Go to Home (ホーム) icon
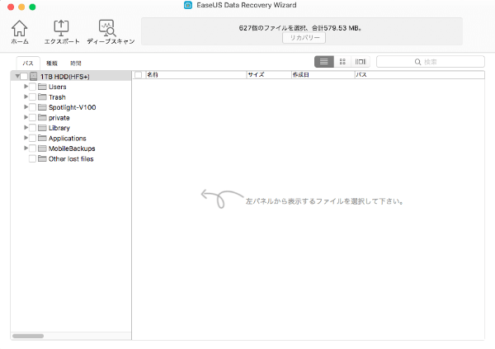Screen dimensions: 495x349 click(x=20, y=28)
